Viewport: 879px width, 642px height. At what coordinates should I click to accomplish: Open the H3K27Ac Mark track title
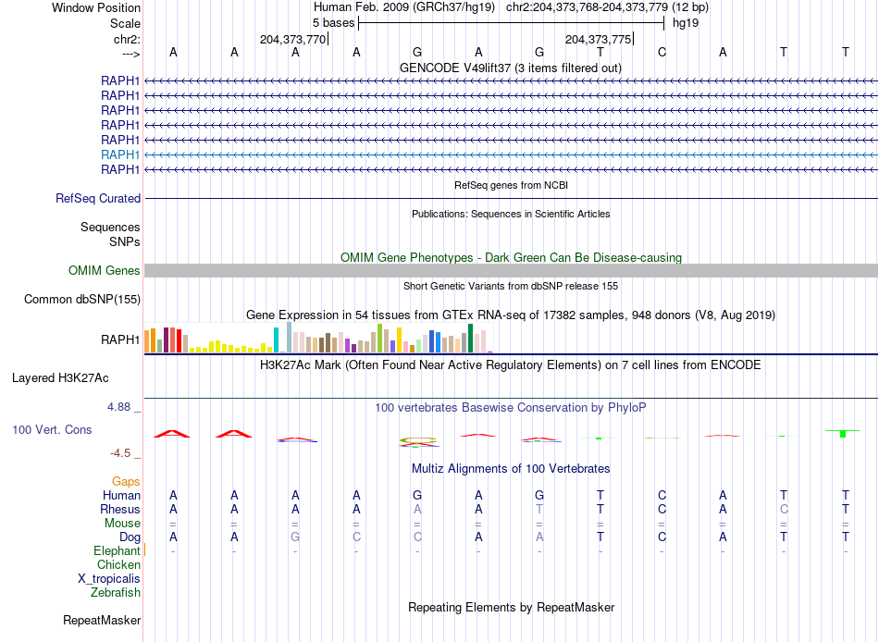click(511, 365)
